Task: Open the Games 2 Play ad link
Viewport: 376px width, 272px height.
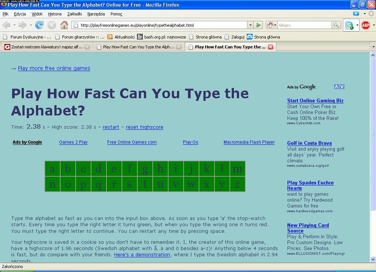Action: point(73,142)
